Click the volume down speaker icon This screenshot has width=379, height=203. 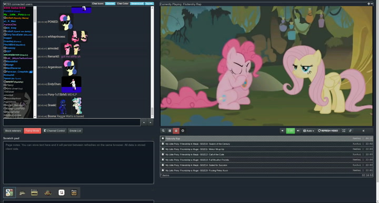282,130
